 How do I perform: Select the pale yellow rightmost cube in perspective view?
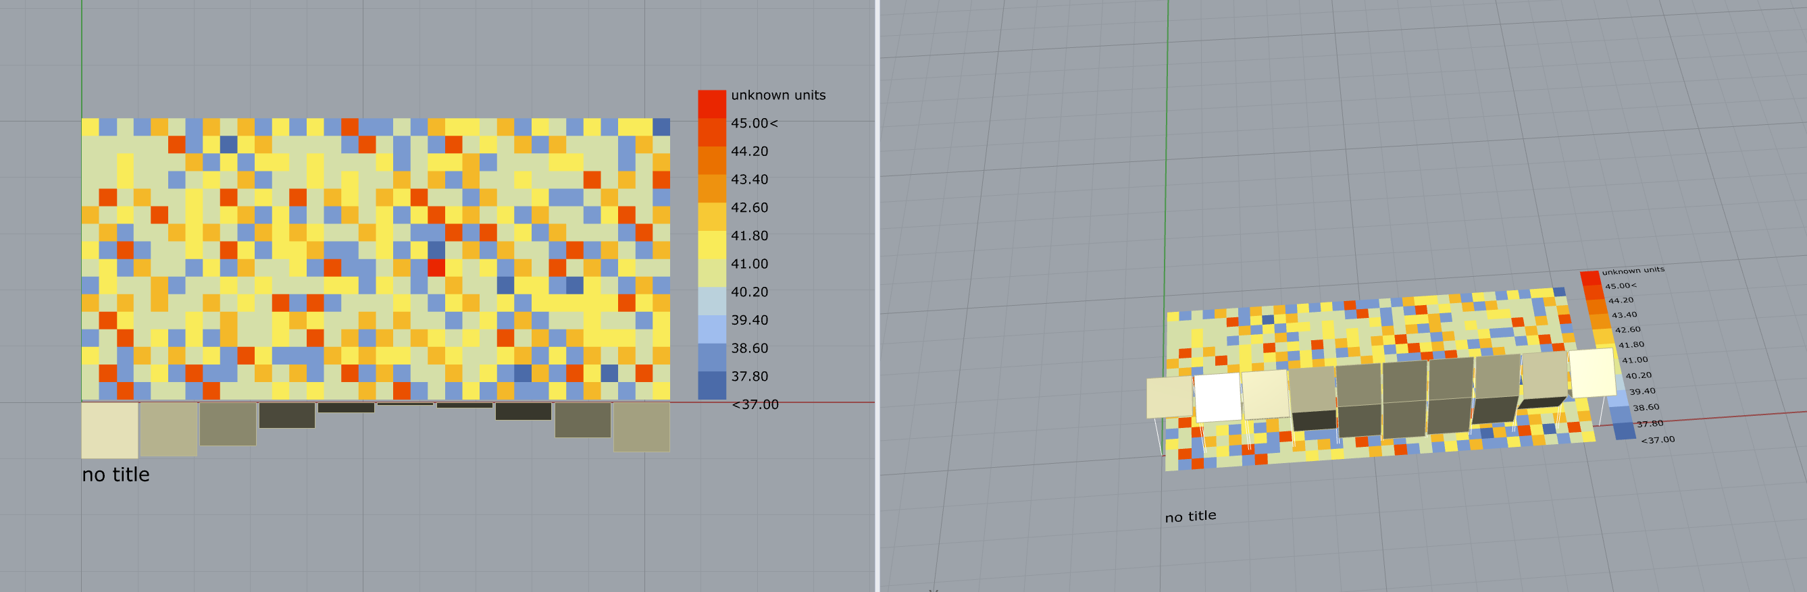point(1592,372)
